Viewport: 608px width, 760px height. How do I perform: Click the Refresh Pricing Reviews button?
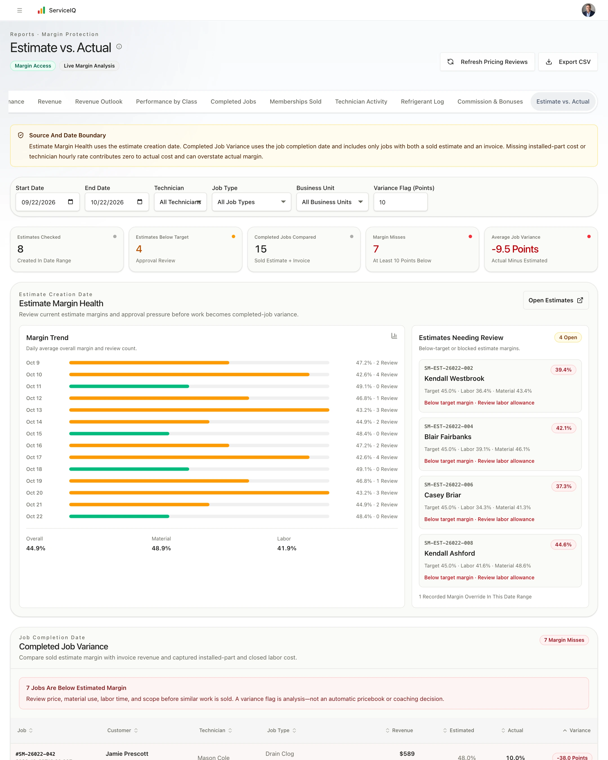[x=487, y=62]
